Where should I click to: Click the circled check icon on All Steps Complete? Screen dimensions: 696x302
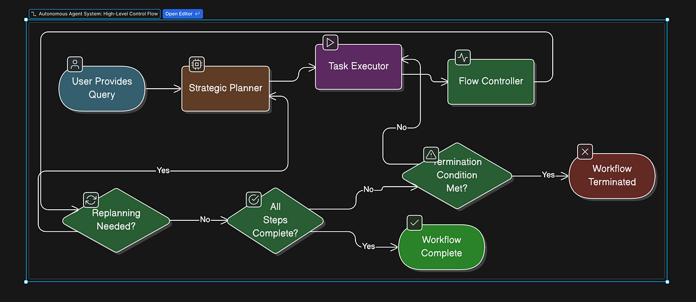[x=254, y=200]
